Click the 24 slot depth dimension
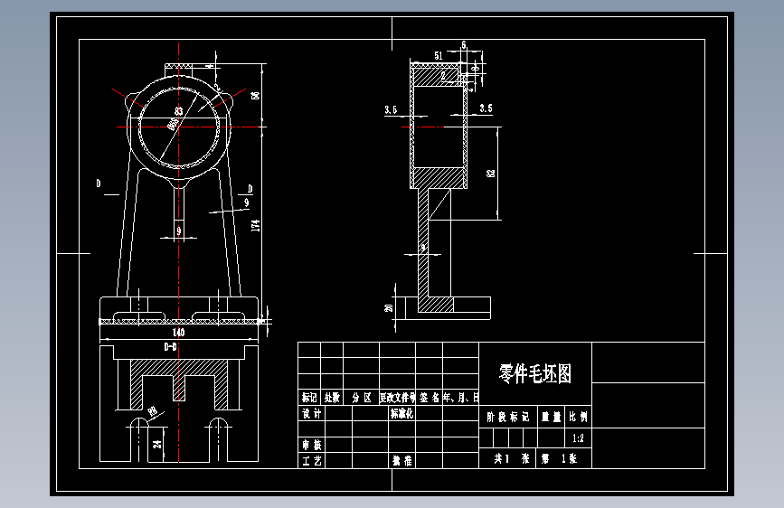Image resolution: width=784 pixels, height=508 pixels. [157, 443]
